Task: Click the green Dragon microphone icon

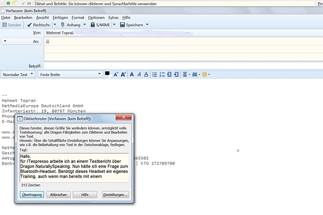Action: (x=8, y=3)
